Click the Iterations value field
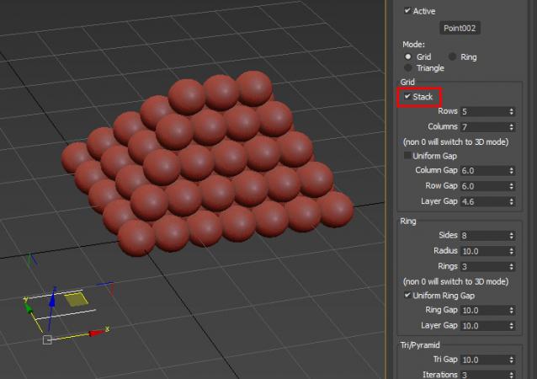 click(484, 375)
